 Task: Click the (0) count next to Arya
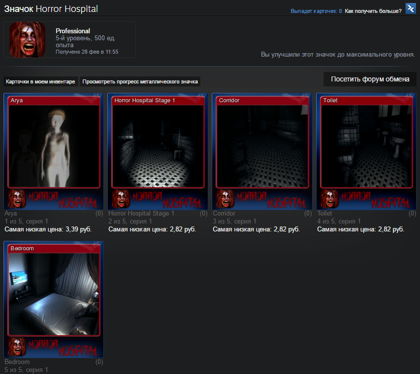pyautogui.click(x=99, y=214)
